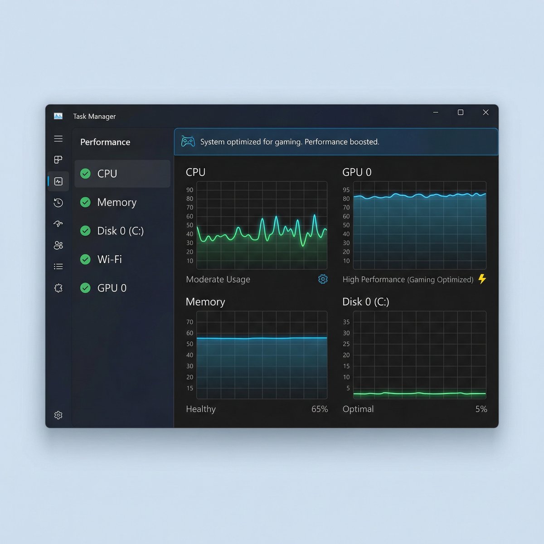
Task: Select the Startup apps icon
Action: [x=58, y=224]
